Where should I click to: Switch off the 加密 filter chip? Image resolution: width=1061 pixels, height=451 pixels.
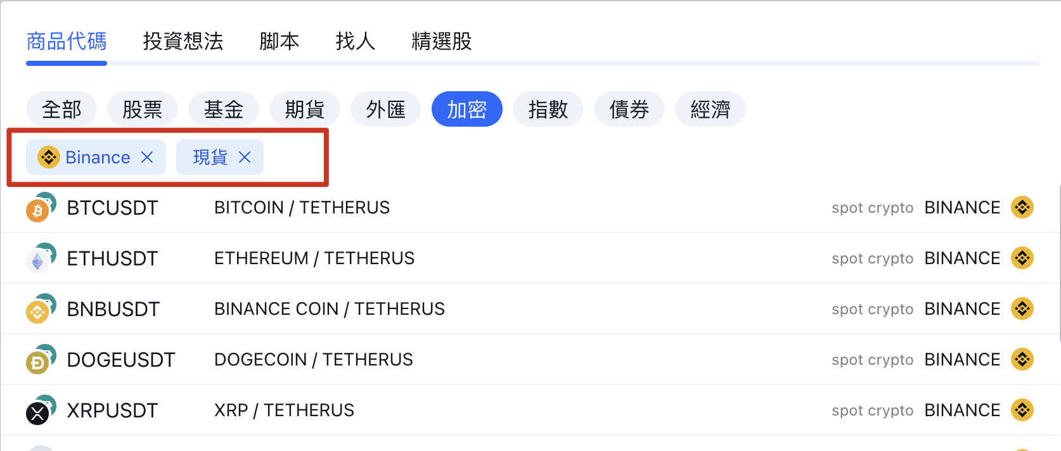click(x=467, y=109)
